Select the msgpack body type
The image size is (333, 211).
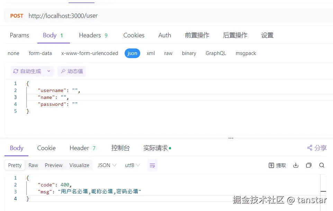(246, 53)
